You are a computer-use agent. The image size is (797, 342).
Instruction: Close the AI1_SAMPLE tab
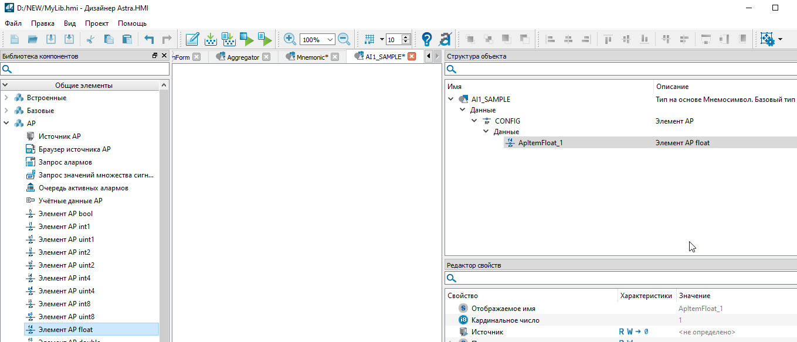(x=412, y=57)
